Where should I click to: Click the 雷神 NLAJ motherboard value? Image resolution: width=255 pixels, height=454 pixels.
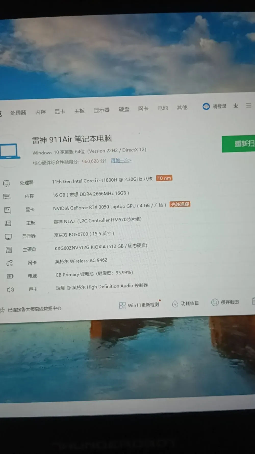[97, 220]
